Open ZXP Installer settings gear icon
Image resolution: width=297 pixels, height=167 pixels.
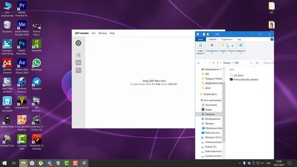point(78,43)
